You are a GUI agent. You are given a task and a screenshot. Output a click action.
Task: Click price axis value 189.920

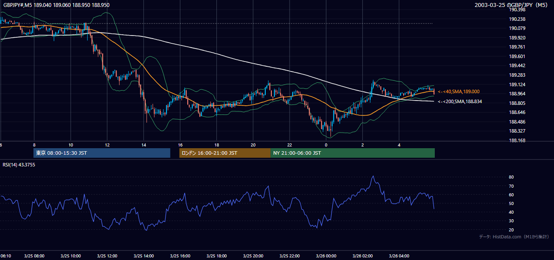(517, 38)
